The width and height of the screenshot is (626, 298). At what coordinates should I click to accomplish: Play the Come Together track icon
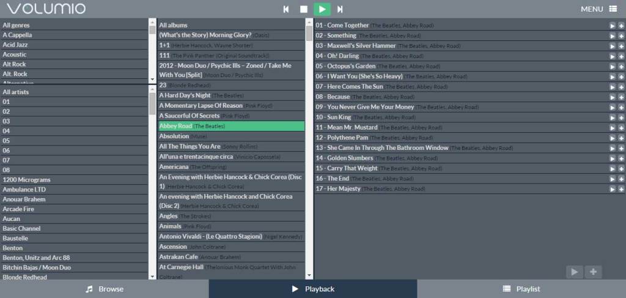pos(613,26)
